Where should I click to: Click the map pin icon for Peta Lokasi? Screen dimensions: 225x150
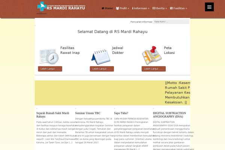(152, 55)
